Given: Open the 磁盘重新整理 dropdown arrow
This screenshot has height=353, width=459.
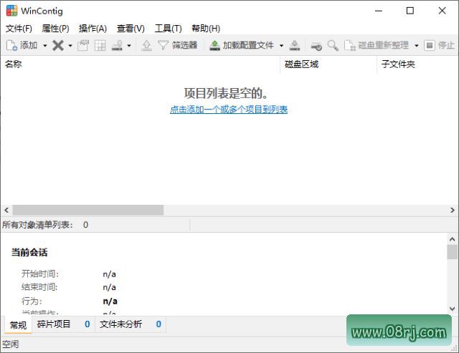Looking at the screenshot, I should pos(417,46).
